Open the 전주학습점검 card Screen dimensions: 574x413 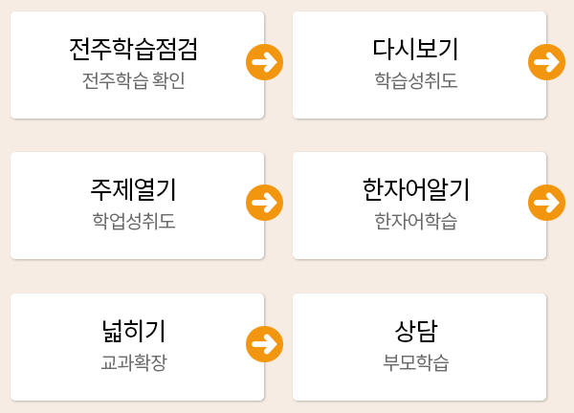point(137,65)
